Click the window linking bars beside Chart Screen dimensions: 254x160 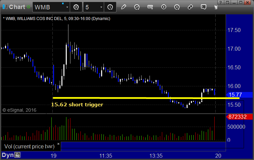coord(5,7)
